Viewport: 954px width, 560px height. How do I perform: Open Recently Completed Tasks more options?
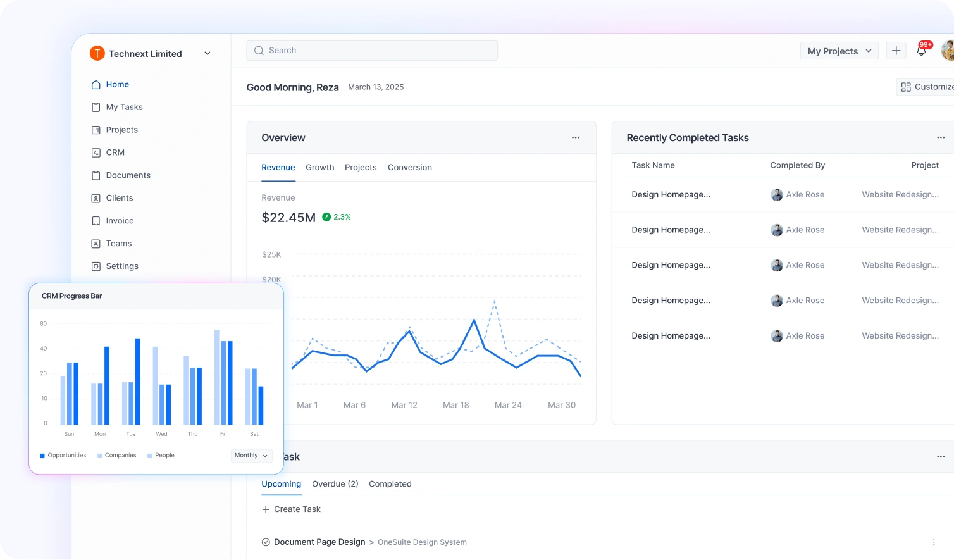(x=941, y=137)
